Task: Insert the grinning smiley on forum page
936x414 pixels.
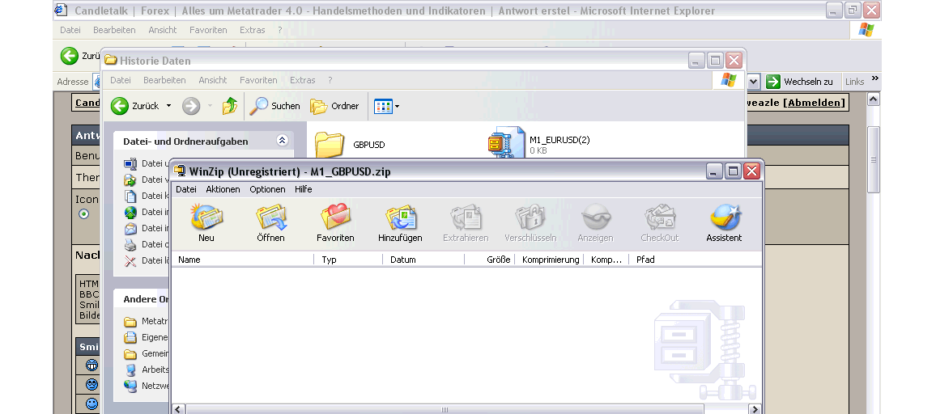Action: pos(91,365)
